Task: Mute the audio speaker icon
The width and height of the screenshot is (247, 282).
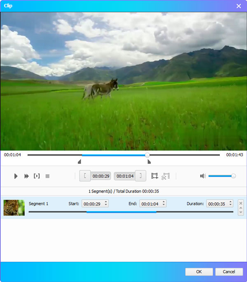Action: pyautogui.click(x=203, y=176)
